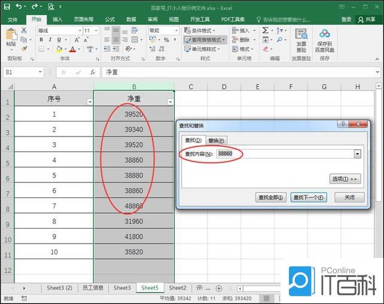Click the 查找全部 button
384x304 pixels.
tap(270, 197)
